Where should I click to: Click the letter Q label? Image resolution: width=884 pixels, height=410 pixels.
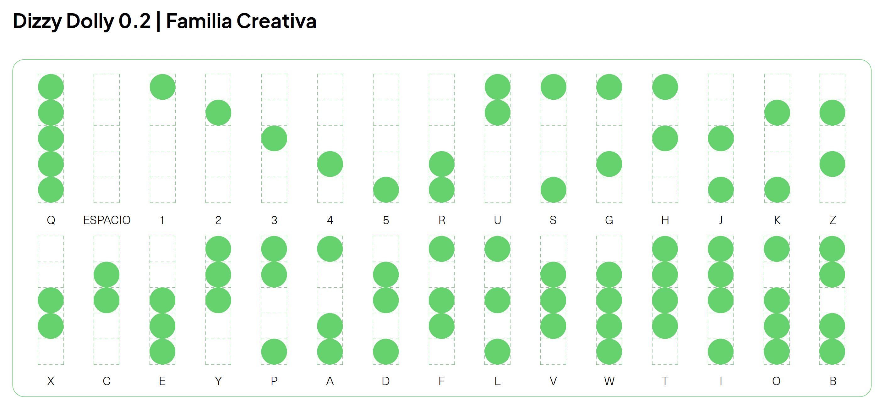click(x=51, y=220)
